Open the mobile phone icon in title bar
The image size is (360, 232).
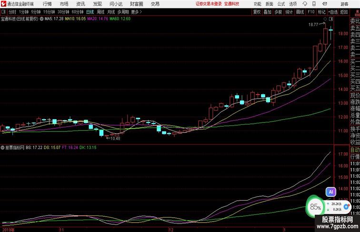point(314,4)
